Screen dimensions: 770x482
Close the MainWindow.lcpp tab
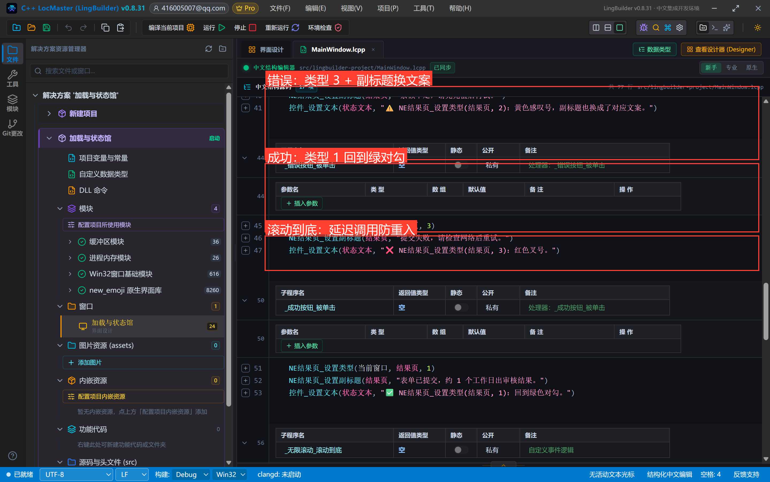(x=373, y=50)
